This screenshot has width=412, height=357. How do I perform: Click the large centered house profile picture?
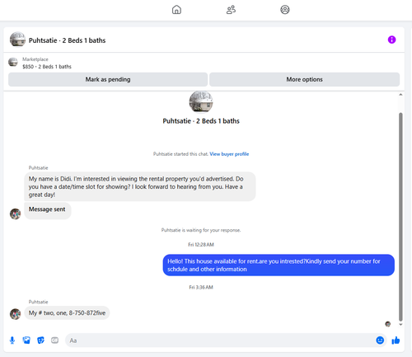(x=201, y=101)
